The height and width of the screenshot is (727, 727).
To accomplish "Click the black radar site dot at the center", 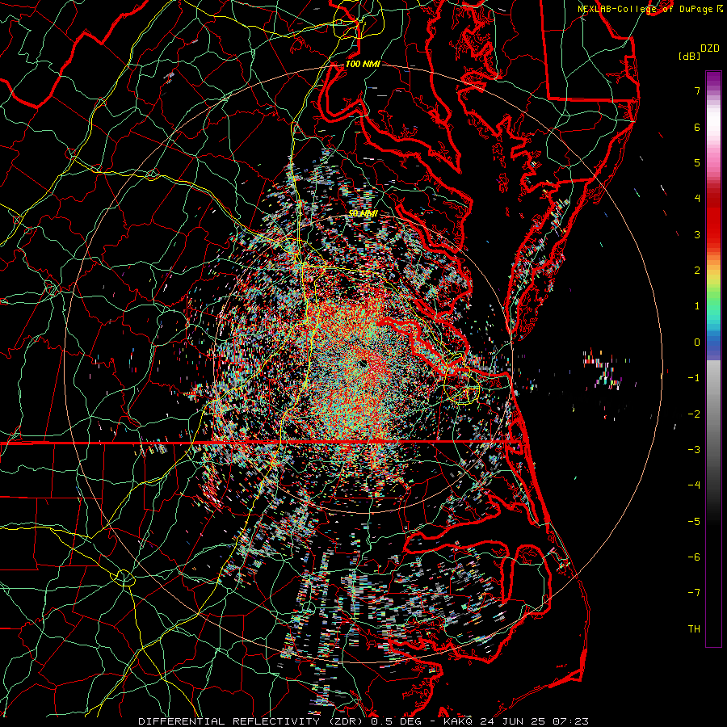I will pos(363,363).
